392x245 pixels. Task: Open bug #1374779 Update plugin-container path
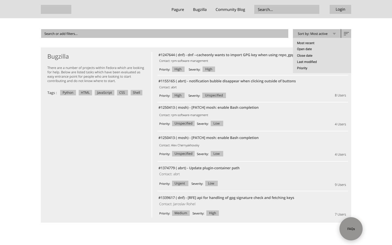click(199, 168)
